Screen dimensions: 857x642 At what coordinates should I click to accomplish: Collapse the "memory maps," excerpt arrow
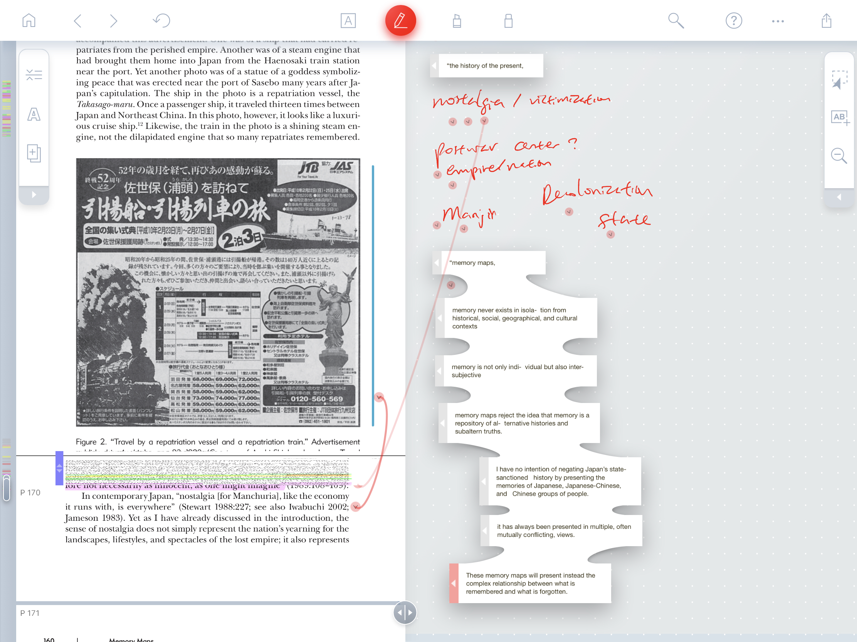coord(437,263)
